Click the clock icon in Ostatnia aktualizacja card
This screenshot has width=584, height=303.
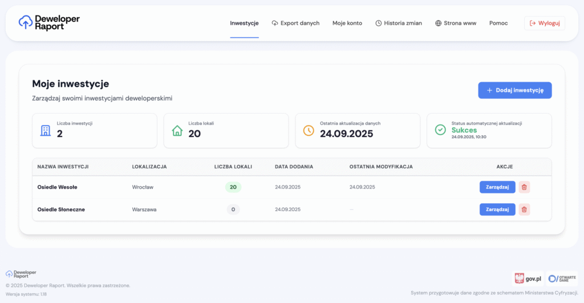coord(309,130)
